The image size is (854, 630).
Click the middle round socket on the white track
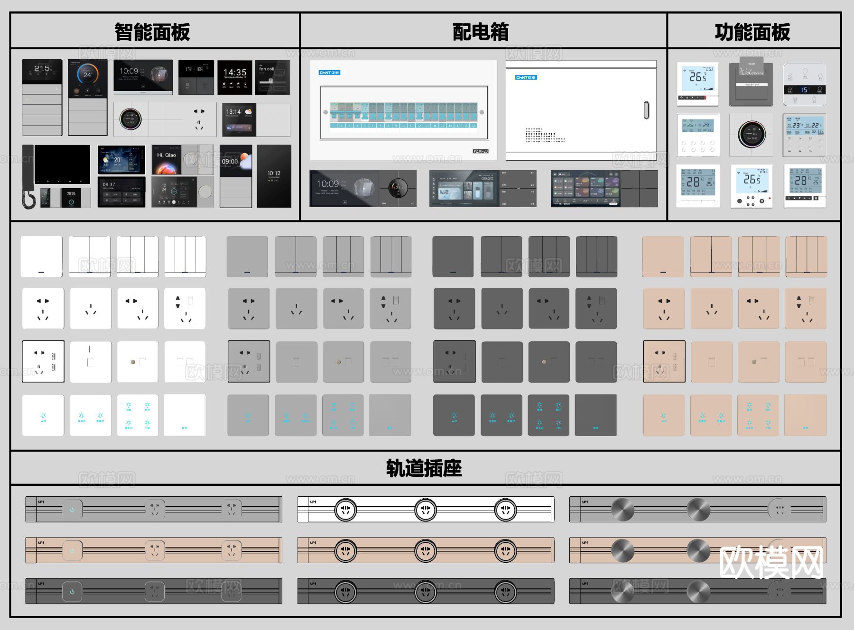click(x=426, y=510)
